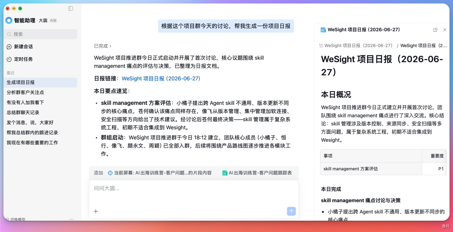Open the WeSight 项目日报 (2026-06-27) link
453x232 pixels.
(161, 79)
